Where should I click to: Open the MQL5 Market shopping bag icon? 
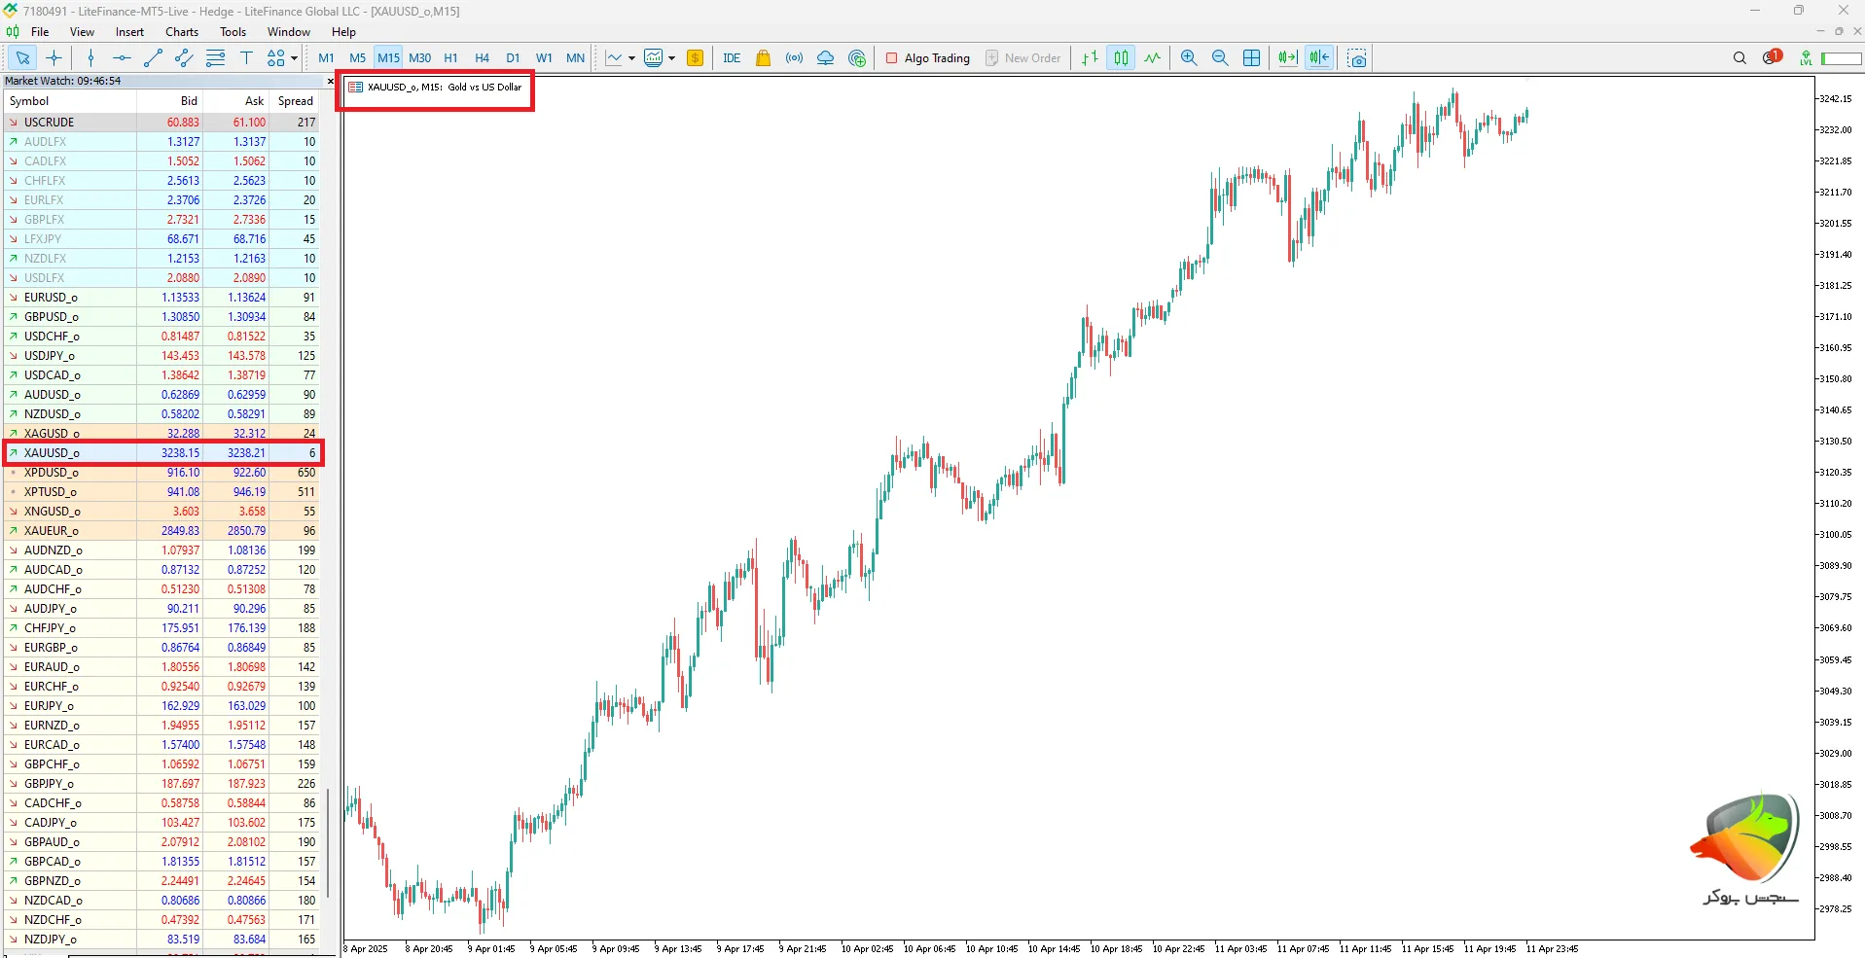[763, 58]
